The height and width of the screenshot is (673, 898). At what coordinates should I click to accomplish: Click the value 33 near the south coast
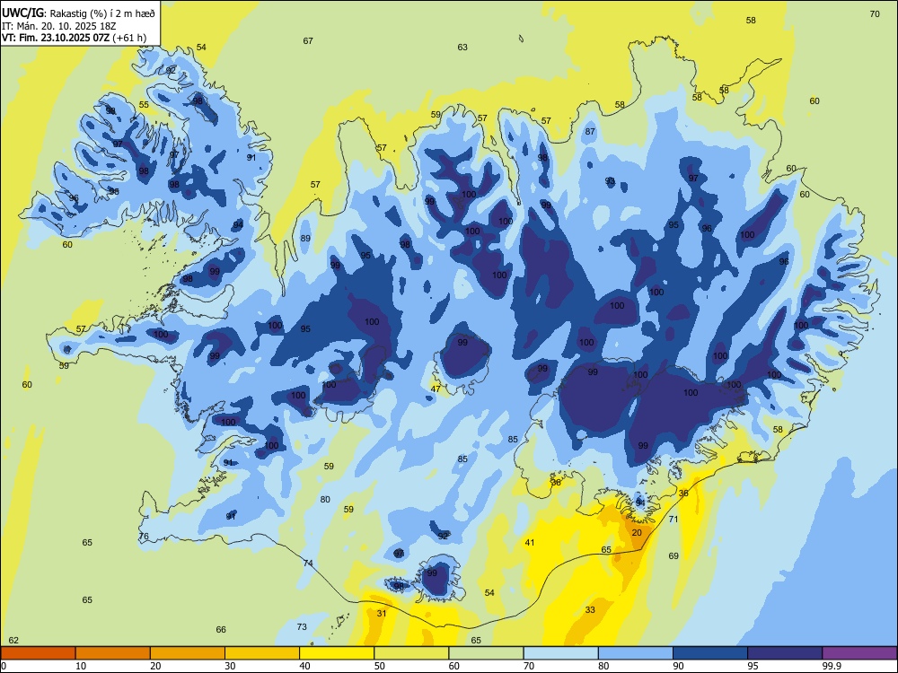(591, 610)
